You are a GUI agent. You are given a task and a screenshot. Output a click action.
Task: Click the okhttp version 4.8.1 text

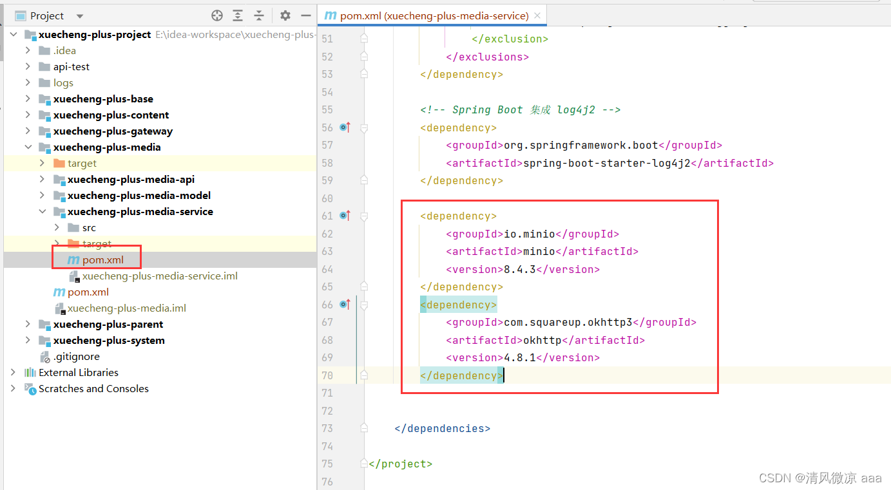pyautogui.click(x=519, y=357)
